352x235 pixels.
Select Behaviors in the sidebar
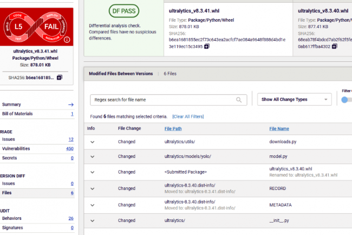[13, 219]
